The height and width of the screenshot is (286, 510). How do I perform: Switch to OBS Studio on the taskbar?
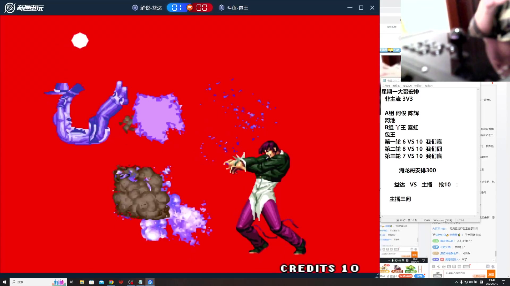tap(131, 282)
